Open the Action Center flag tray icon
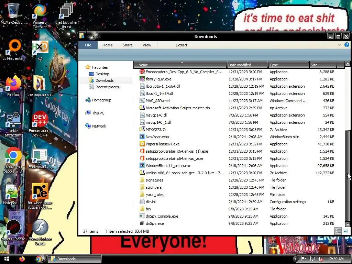Viewport: 352px width, 264px height. (x=304, y=259)
